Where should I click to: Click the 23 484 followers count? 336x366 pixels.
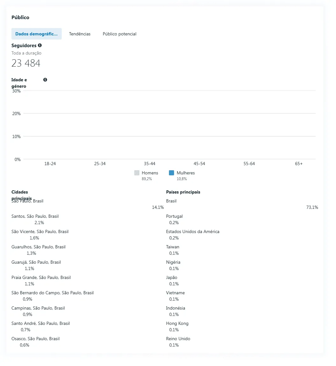[26, 63]
